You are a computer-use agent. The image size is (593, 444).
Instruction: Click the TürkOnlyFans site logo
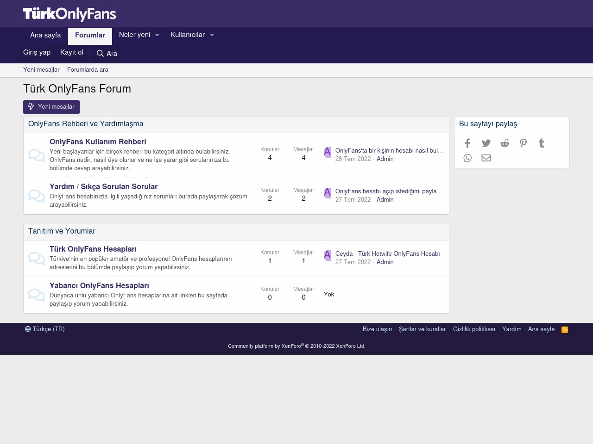click(x=69, y=14)
